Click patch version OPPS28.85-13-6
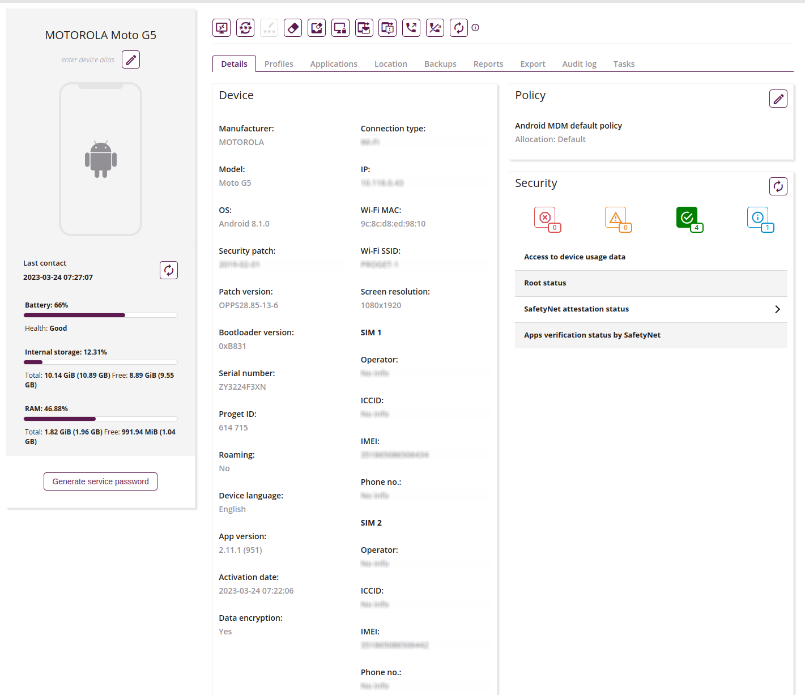This screenshot has height=695, width=805. click(x=249, y=305)
